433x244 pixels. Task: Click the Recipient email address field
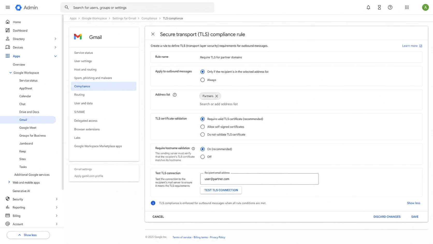259,179
